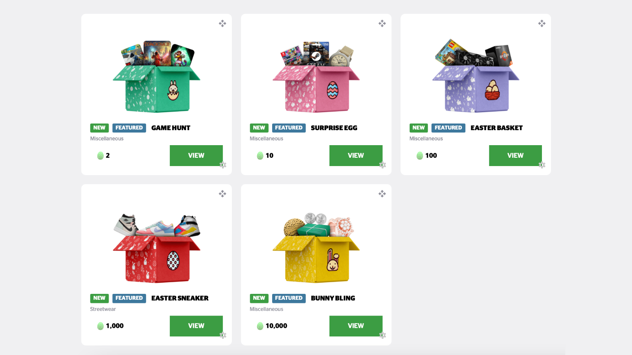
Task: Select the green Game Hunt box image
Action: tap(157, 76)
